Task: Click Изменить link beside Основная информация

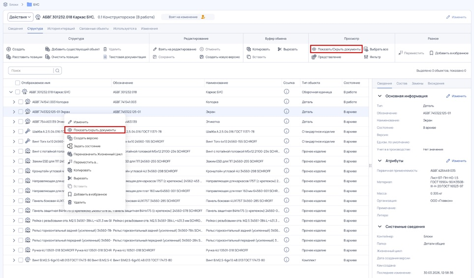Action: click(456, 96)
